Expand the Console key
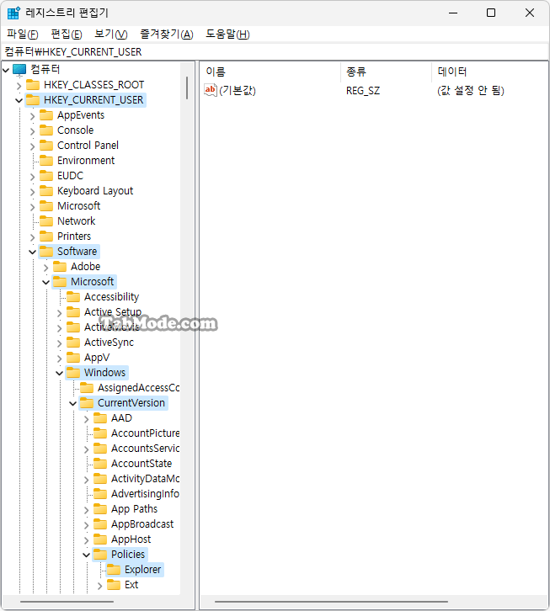550x611 pixels. 32,131
